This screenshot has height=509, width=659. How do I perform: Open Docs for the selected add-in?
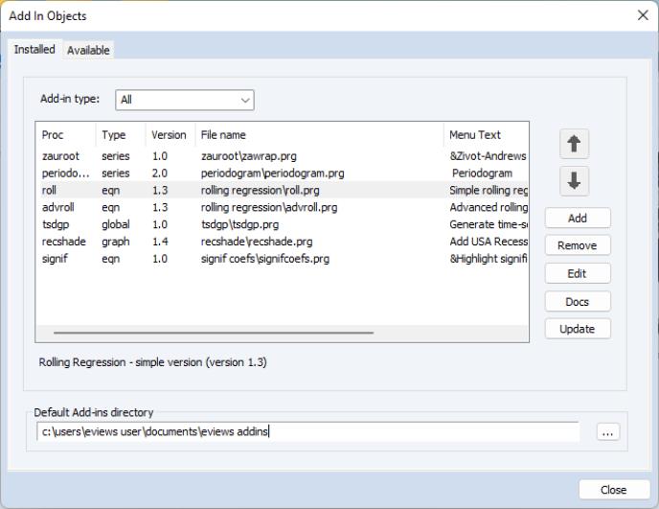click(x=577, y=301)
